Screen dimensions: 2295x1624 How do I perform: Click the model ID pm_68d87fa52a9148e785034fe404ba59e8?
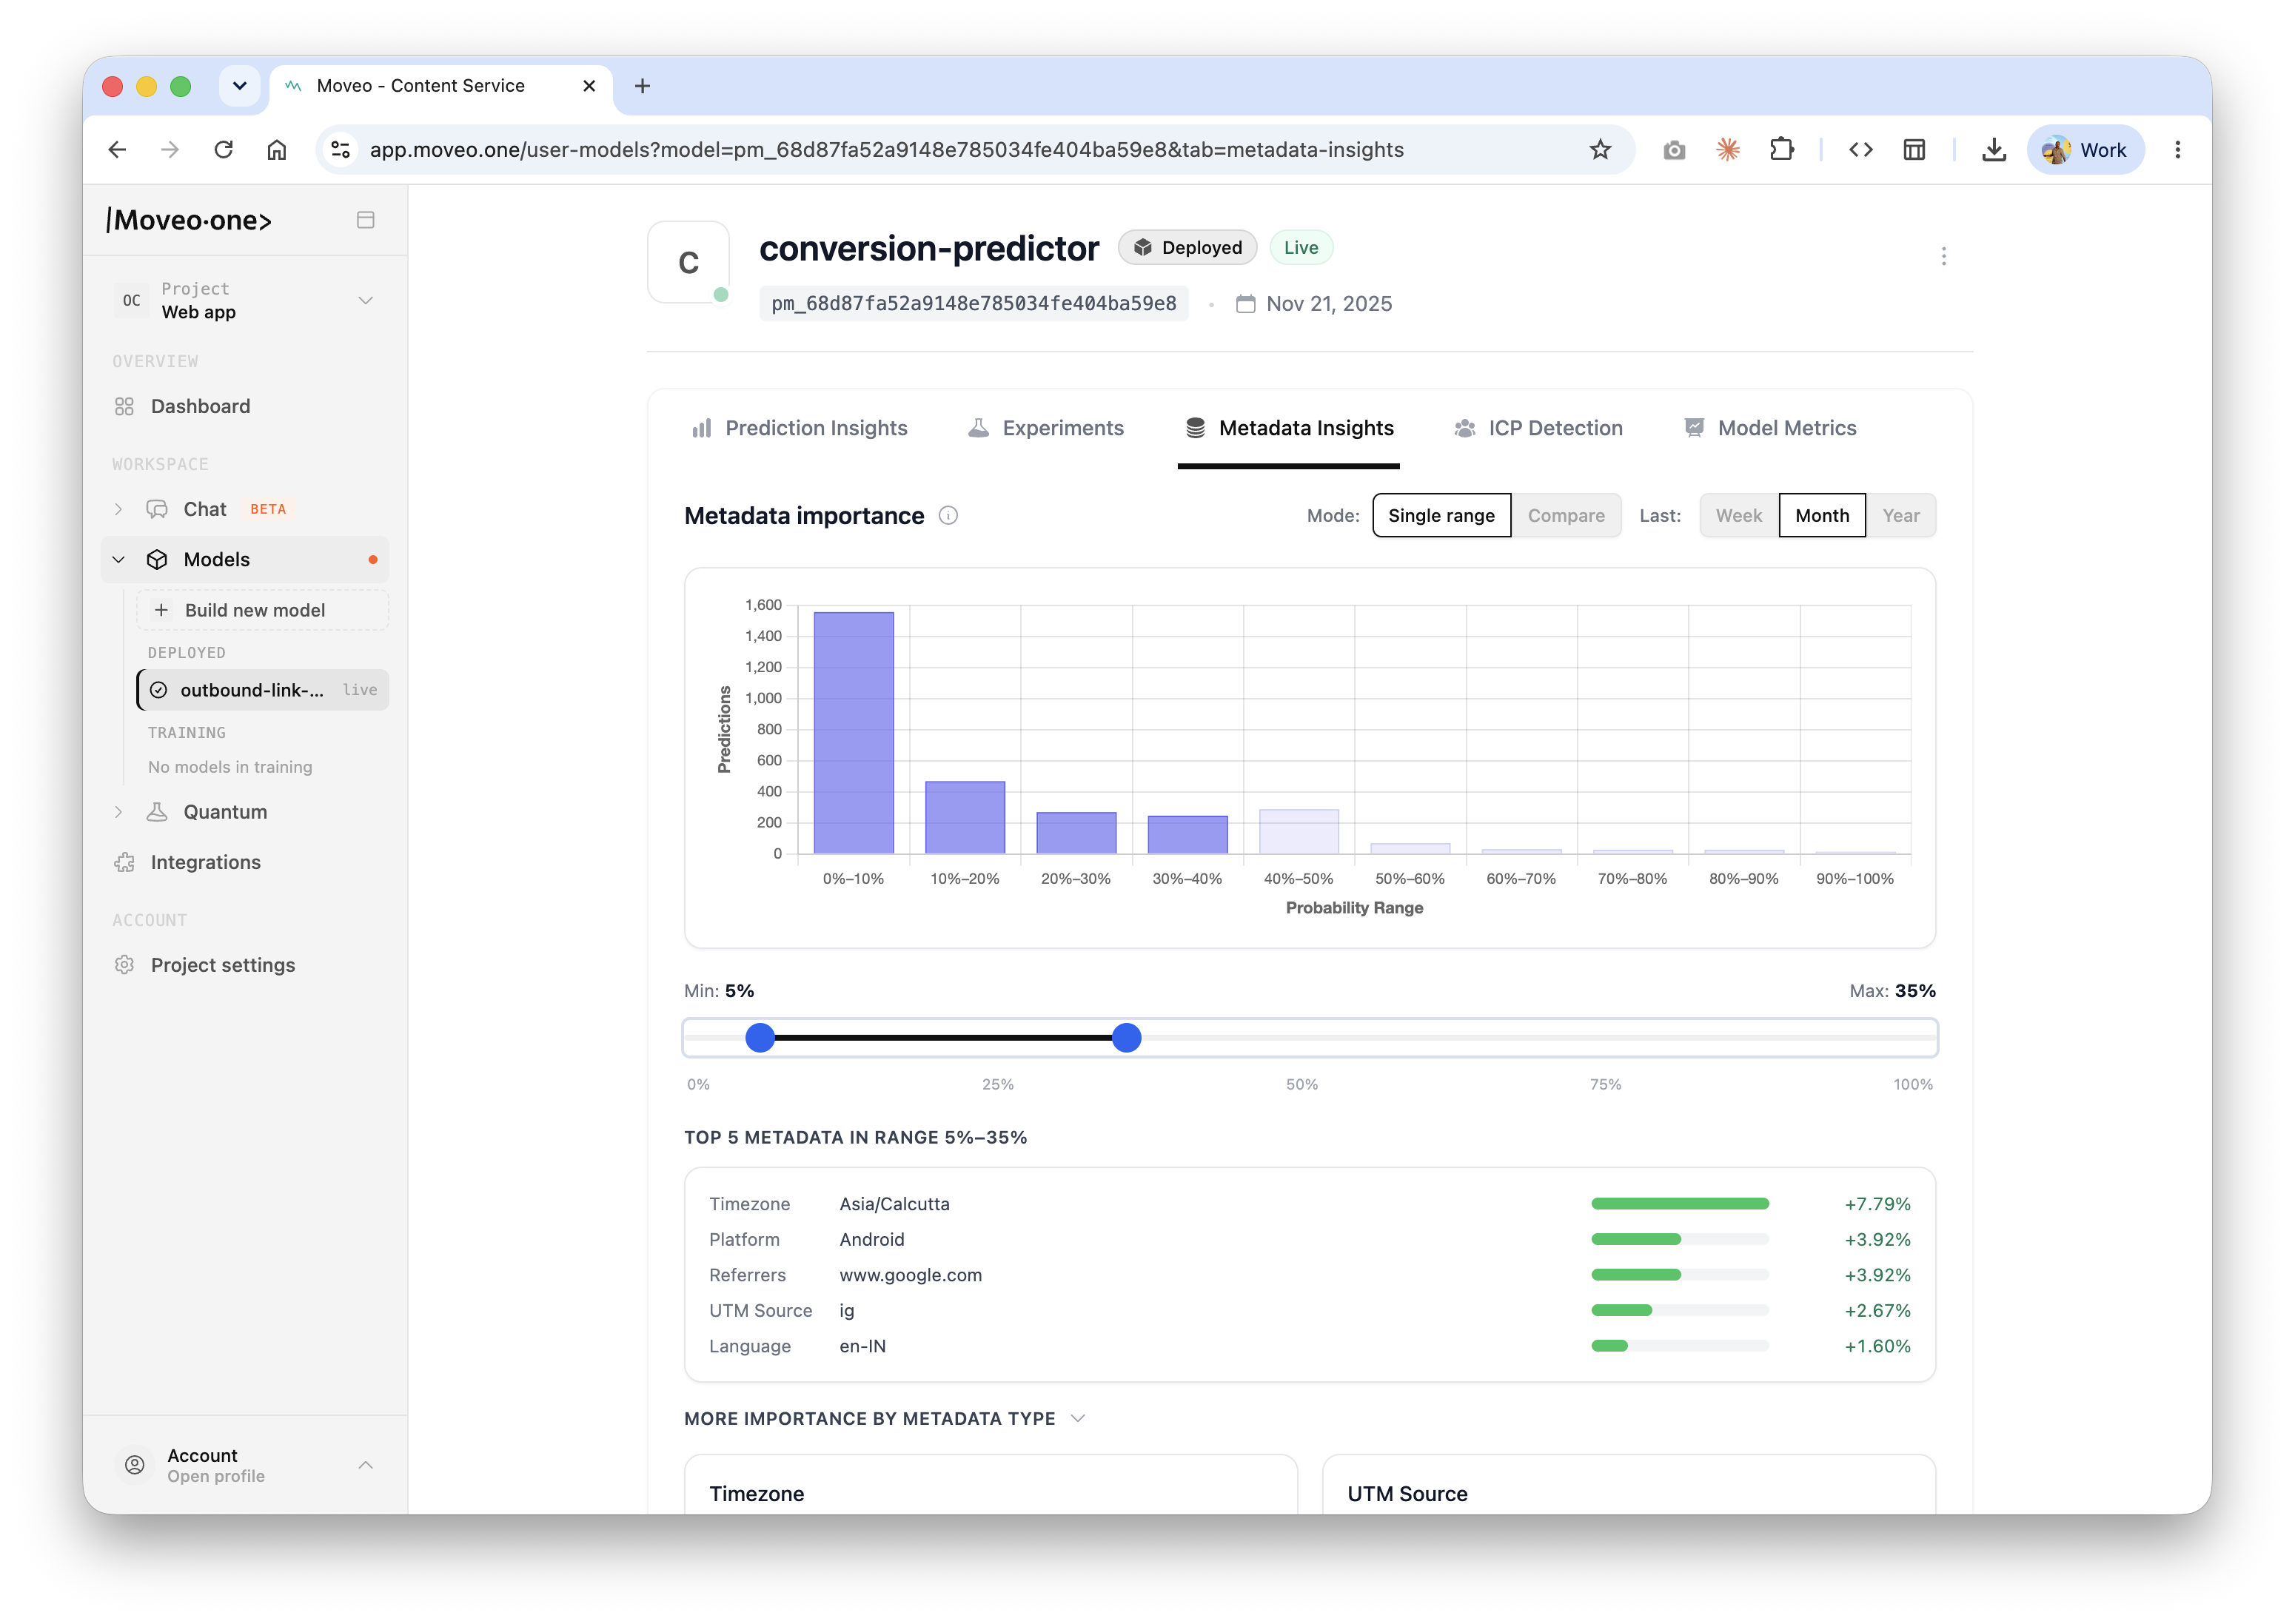tap(973, 304)
